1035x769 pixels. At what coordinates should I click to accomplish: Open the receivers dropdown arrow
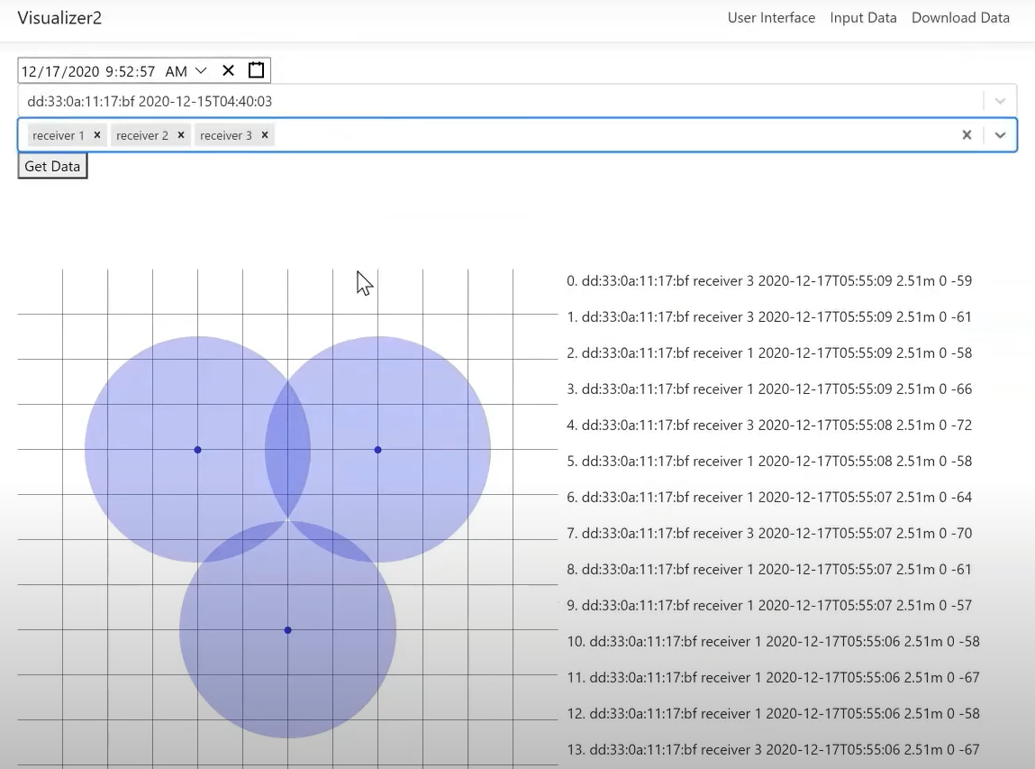(1000, 134)
